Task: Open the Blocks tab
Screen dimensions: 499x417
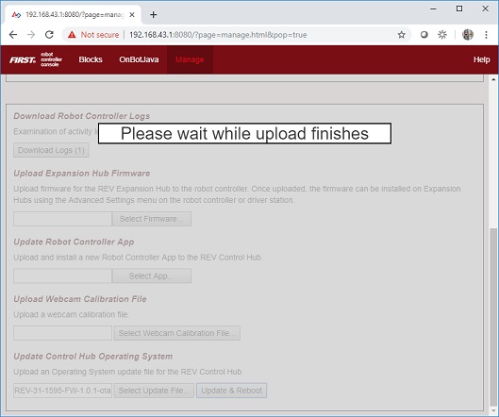Action: 91,59
